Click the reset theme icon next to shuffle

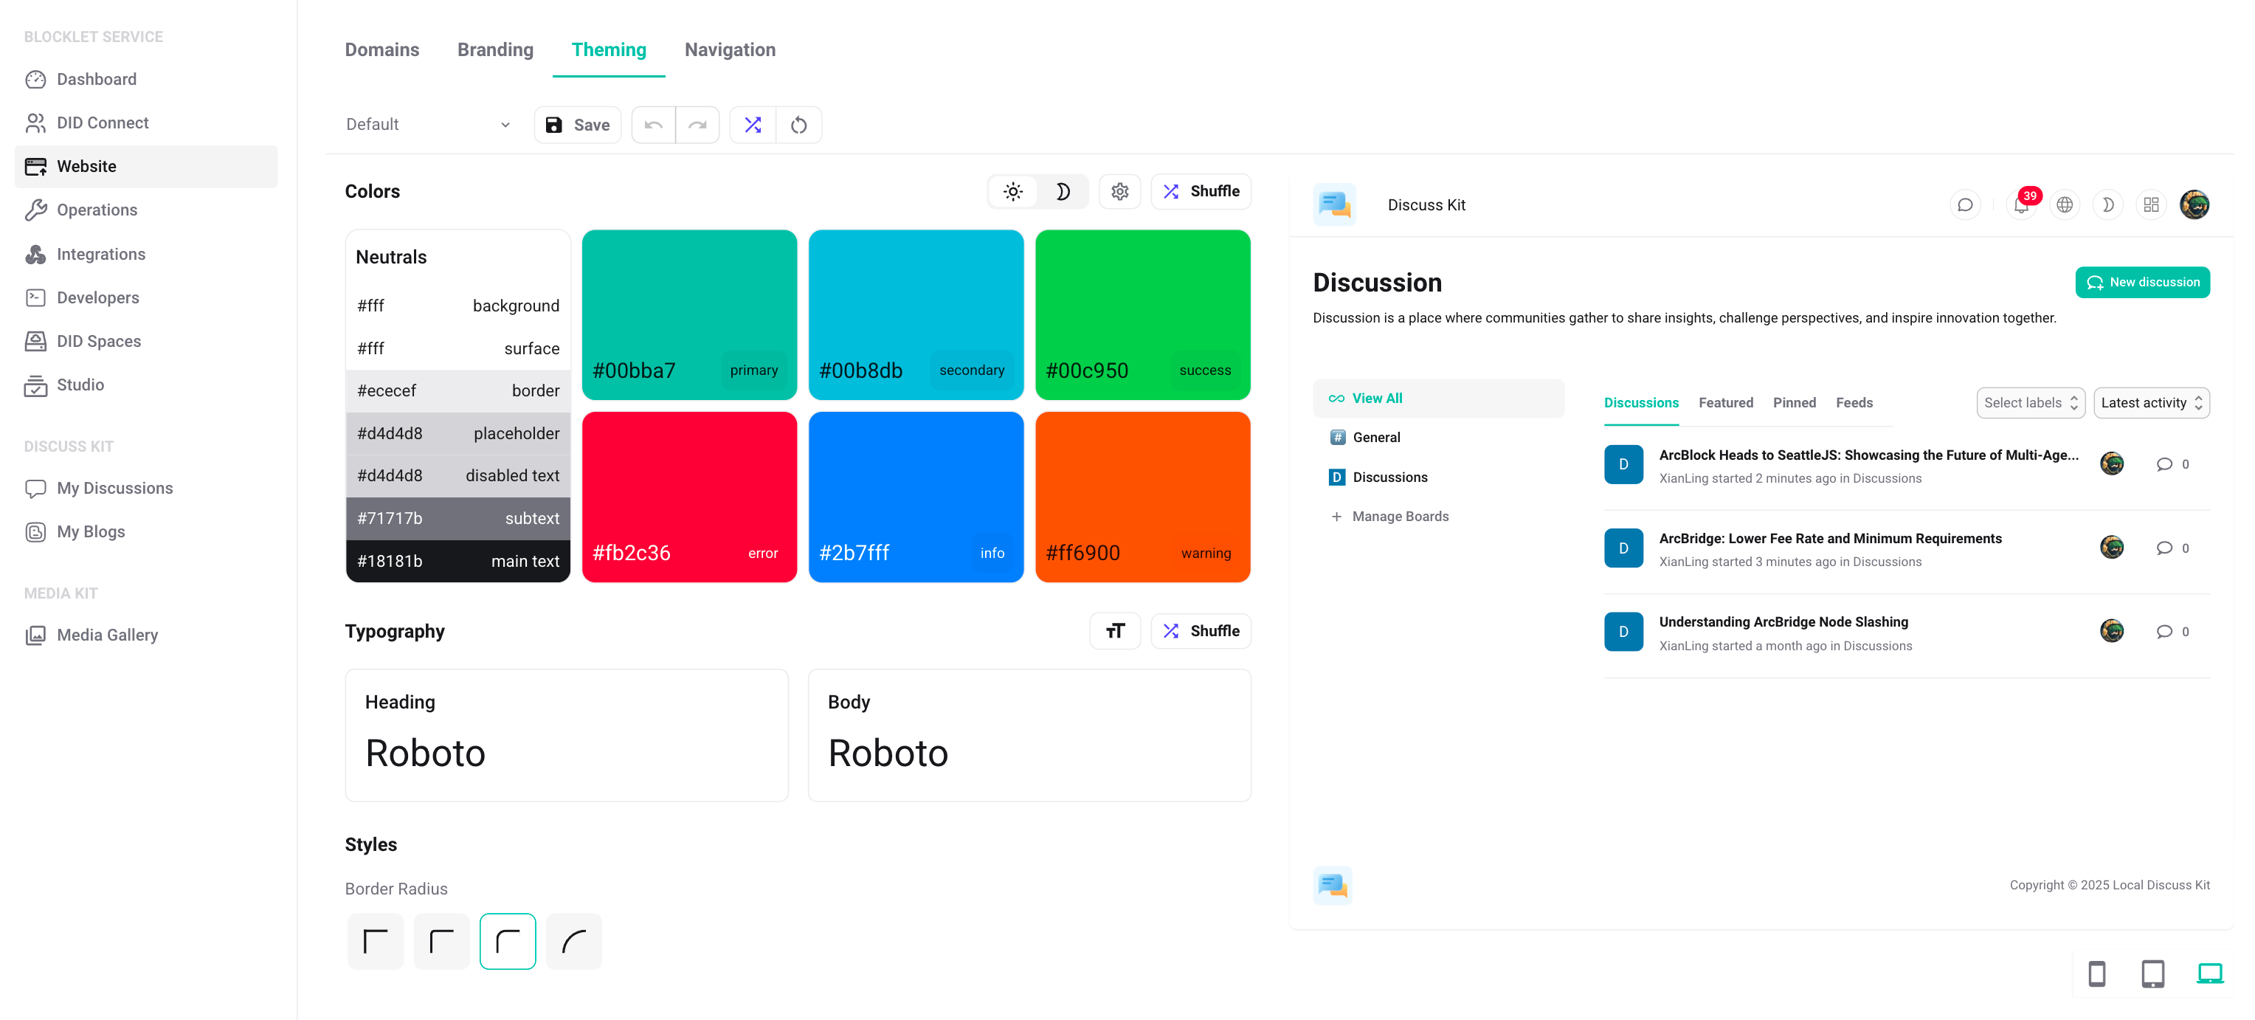coord(798,125)
